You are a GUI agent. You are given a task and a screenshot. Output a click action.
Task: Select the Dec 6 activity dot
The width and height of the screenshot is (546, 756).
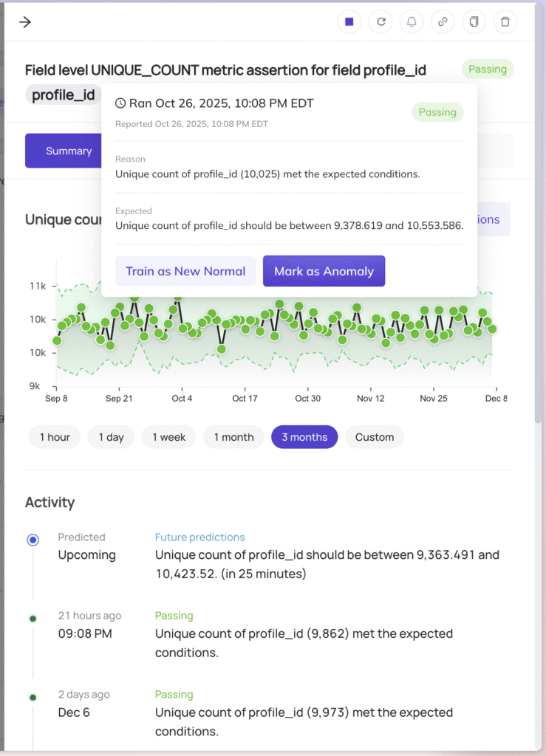click(x=33, y=697)
